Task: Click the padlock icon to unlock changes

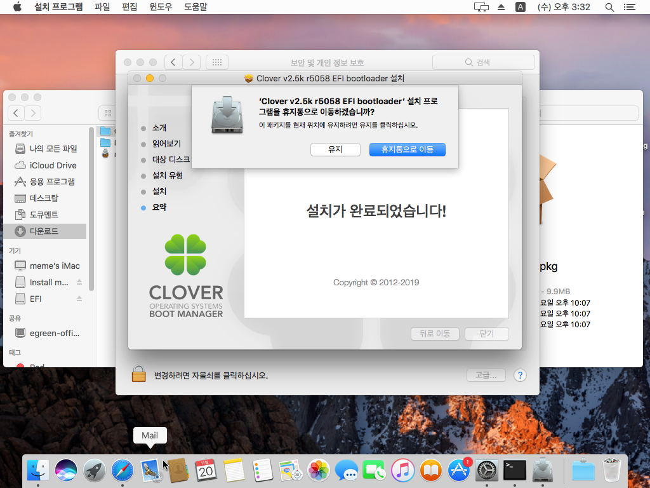Action: (x=138, y=374)
